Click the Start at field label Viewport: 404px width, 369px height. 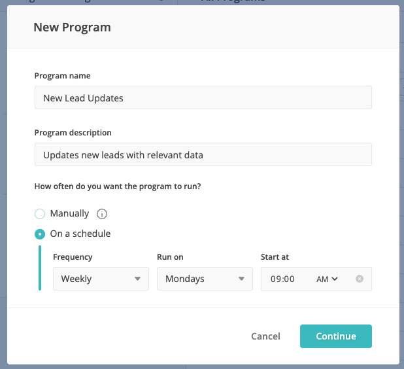(x=275, y=257)
